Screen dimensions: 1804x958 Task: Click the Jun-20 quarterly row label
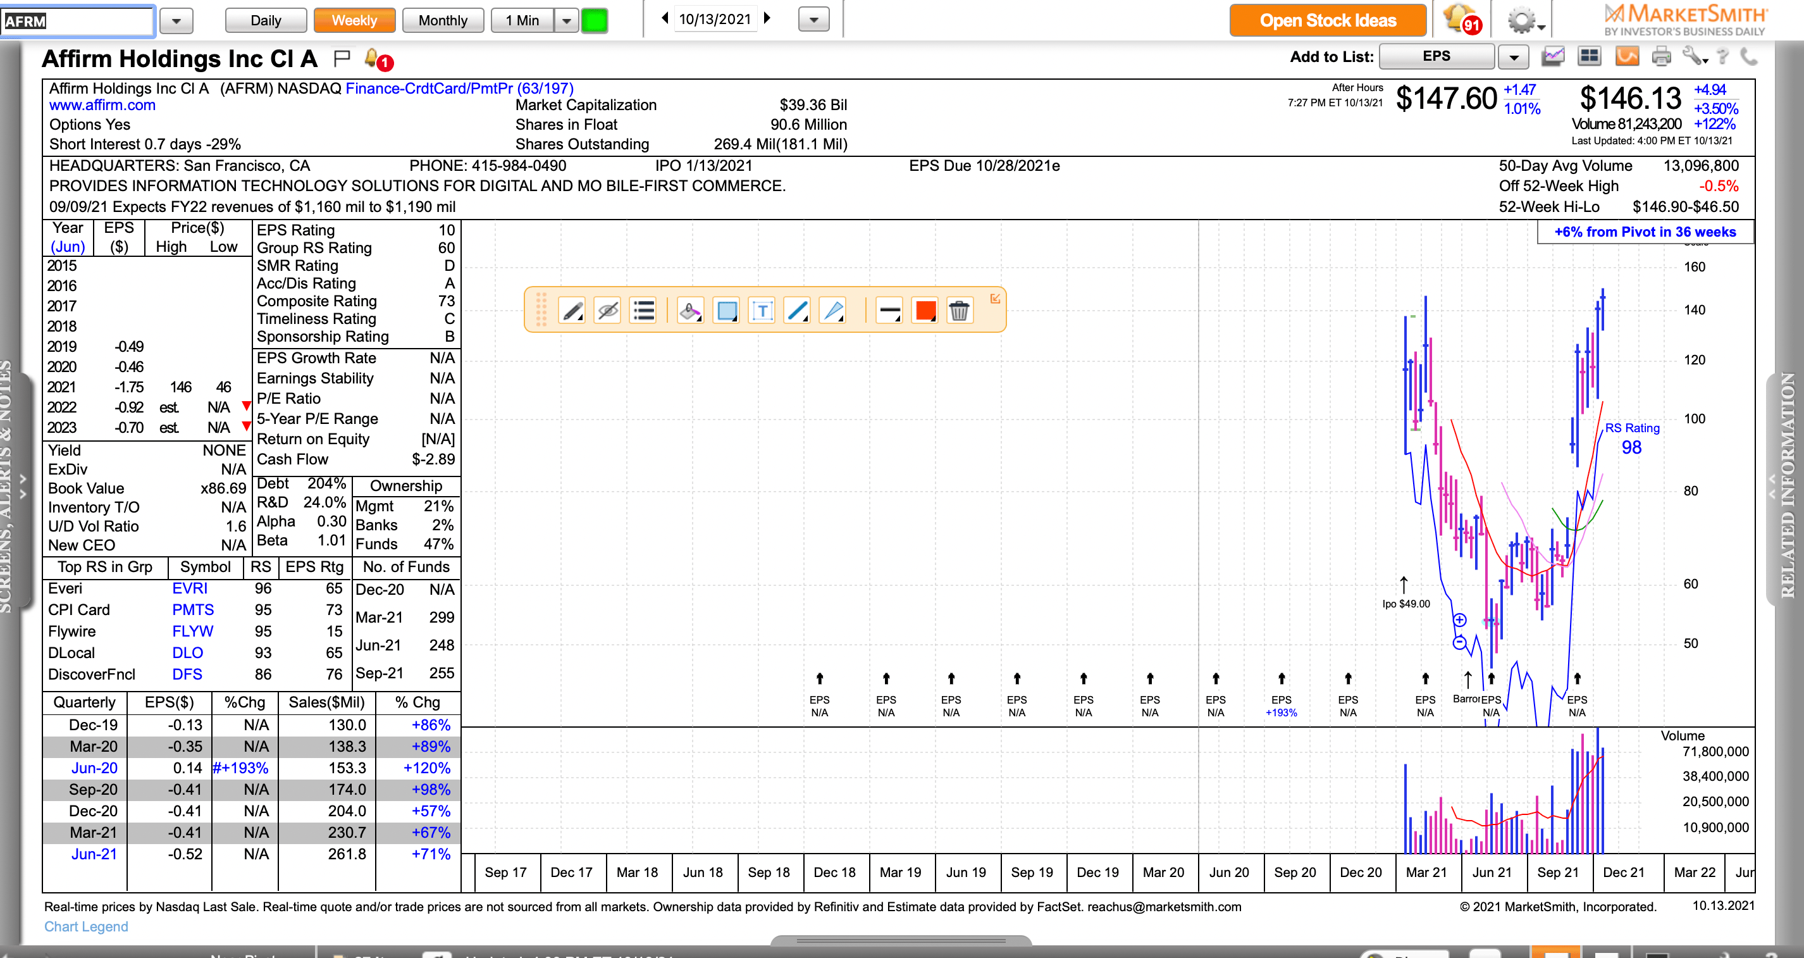(x=94, y=768)
